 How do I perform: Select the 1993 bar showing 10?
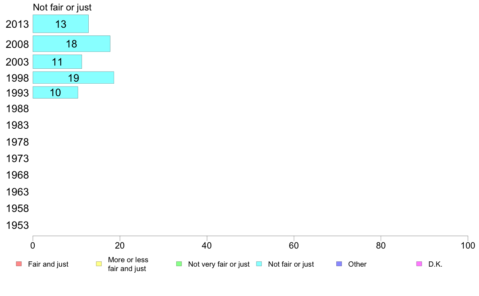coord(55,92)
